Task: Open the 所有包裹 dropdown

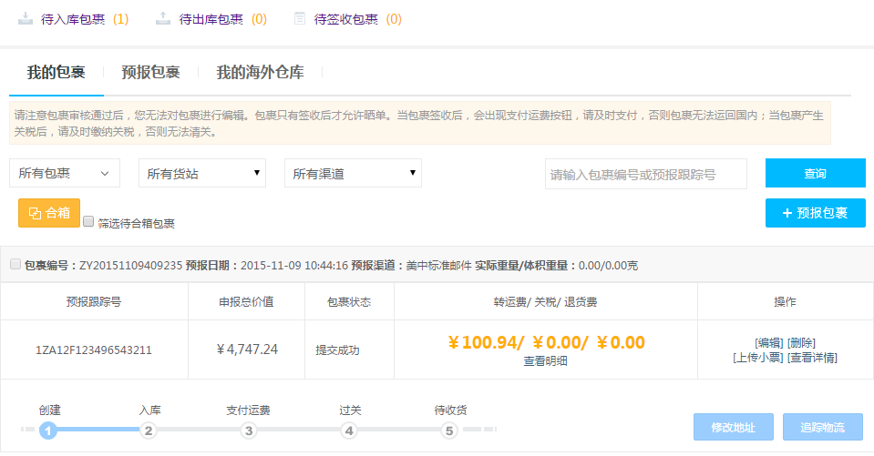Action: coord(65,173)
